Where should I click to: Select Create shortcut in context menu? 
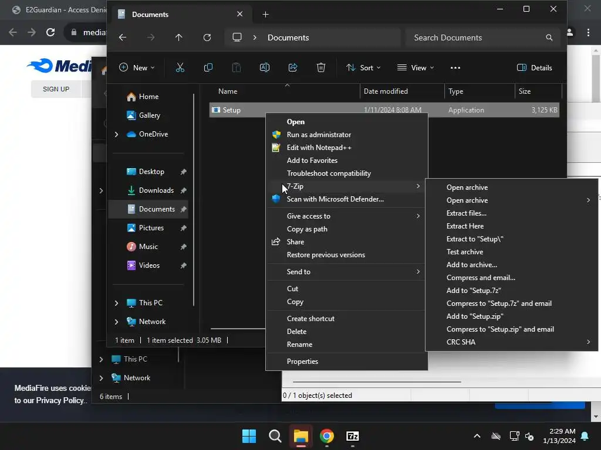(346, 319)
